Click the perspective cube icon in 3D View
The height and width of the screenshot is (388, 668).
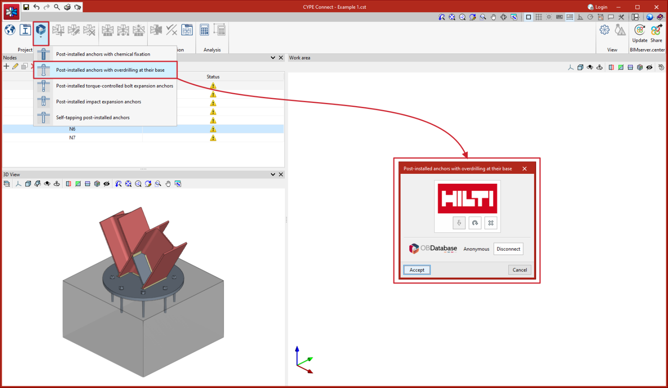point(28,183)
